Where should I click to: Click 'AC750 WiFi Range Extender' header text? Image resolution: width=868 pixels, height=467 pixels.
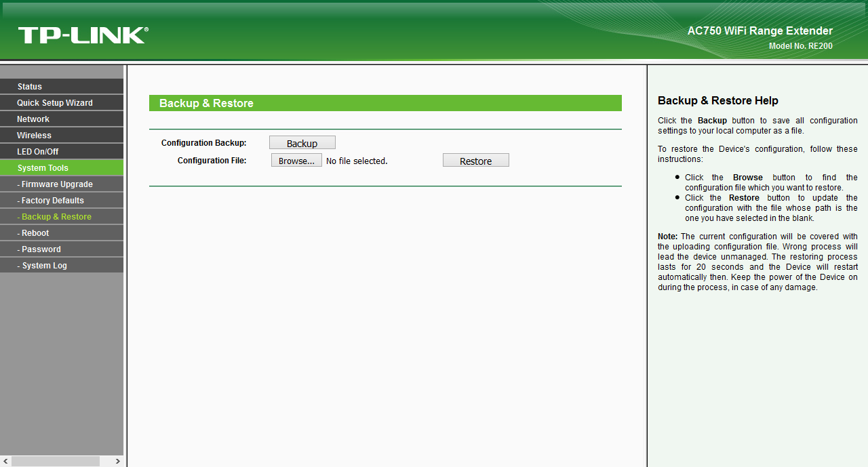(760, 31)
